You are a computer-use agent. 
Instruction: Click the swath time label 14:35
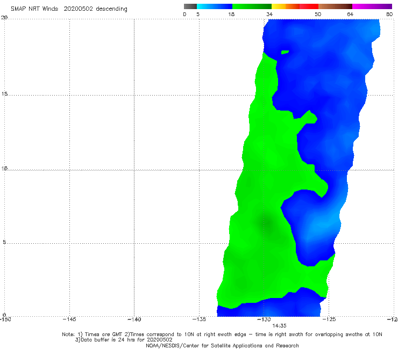[x=279, y=326]
